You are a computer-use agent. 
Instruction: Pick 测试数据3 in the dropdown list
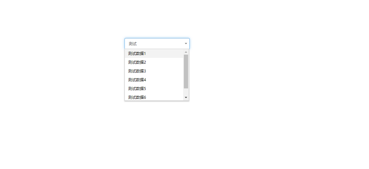154,71
